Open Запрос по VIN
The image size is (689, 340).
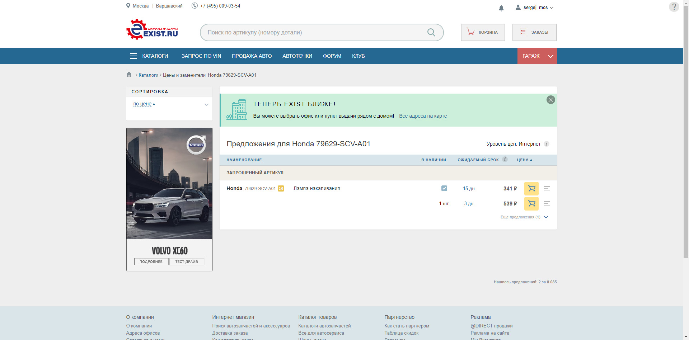coord(201,56)
